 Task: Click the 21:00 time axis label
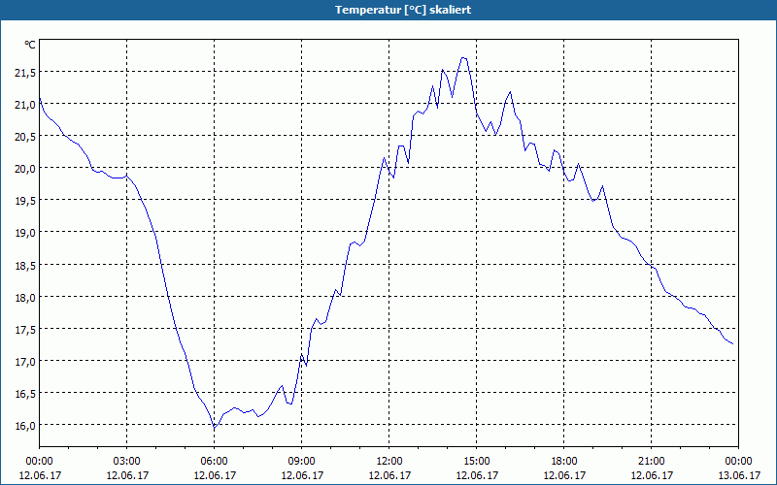(x=651, y=462)
